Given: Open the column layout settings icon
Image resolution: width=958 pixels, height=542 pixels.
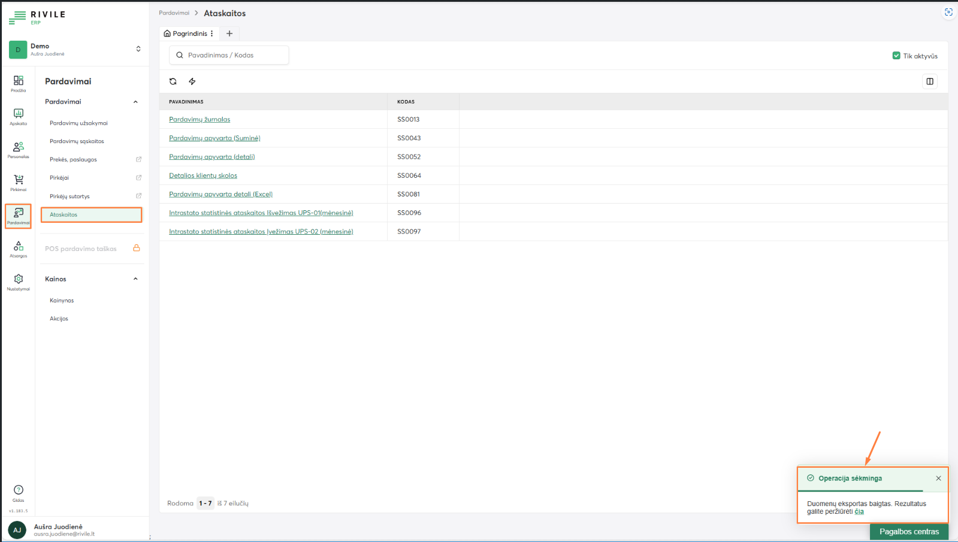Looking at the screenshot, I should (x=930, y=81).
